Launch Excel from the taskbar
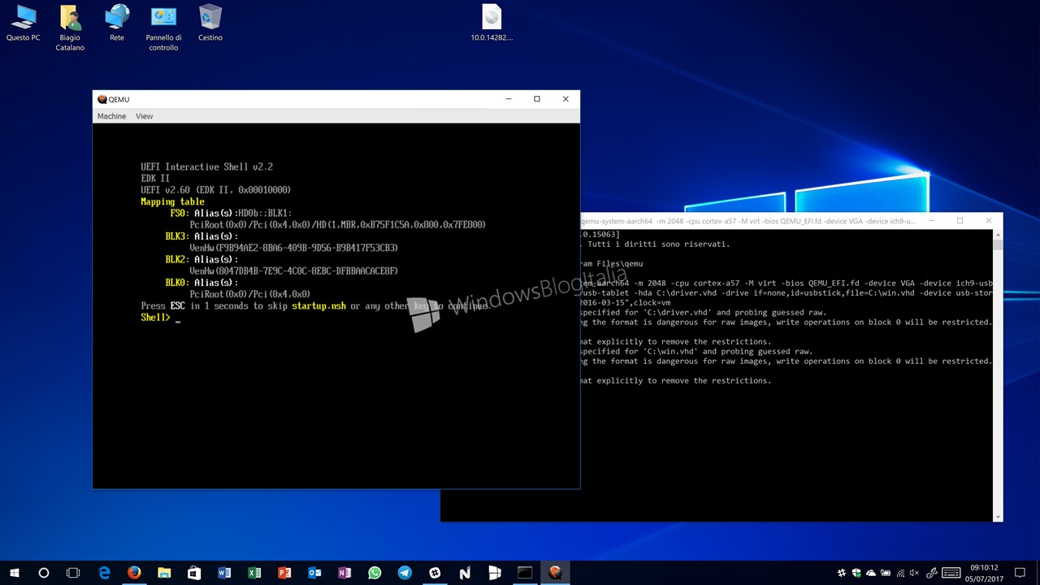The image size is (1040, 585). pyautogui.click(x=254, y=573)
